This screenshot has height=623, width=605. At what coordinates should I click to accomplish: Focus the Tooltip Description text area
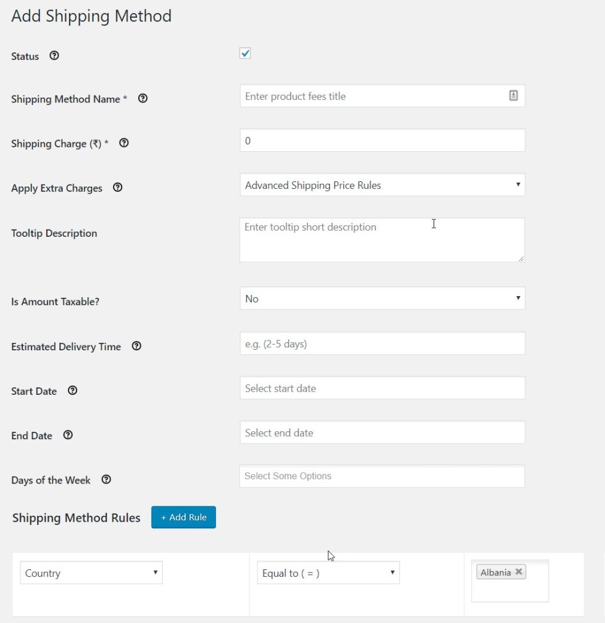382,239
